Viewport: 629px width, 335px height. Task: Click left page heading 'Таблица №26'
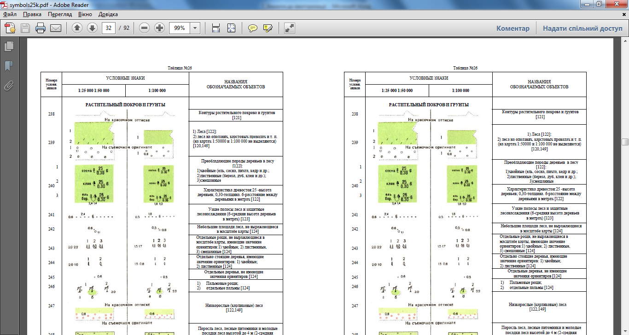pyautogui.click(x=180, y=68)
